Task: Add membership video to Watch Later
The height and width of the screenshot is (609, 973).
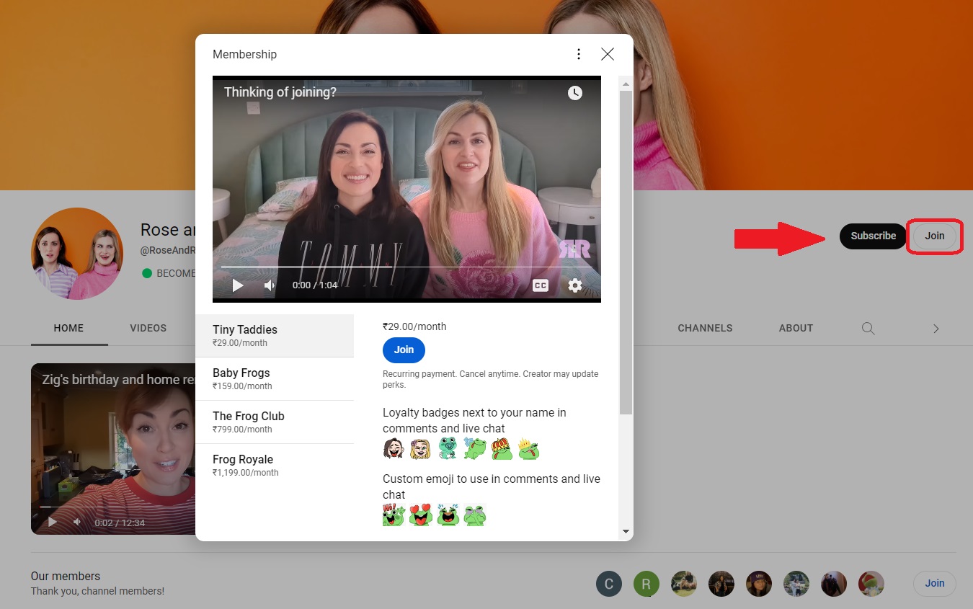Action: (x=574, y=93)
